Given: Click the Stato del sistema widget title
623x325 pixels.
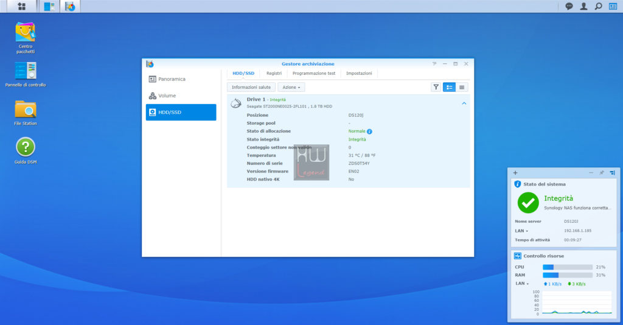Looking at the screenshot, I should click(545, 184).
